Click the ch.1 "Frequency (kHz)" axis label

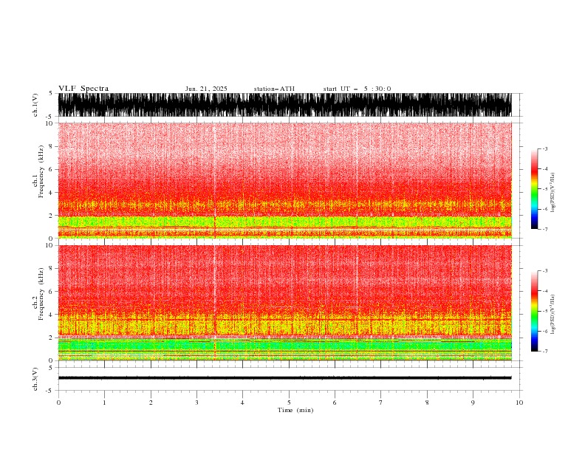(x=41, y=171)
